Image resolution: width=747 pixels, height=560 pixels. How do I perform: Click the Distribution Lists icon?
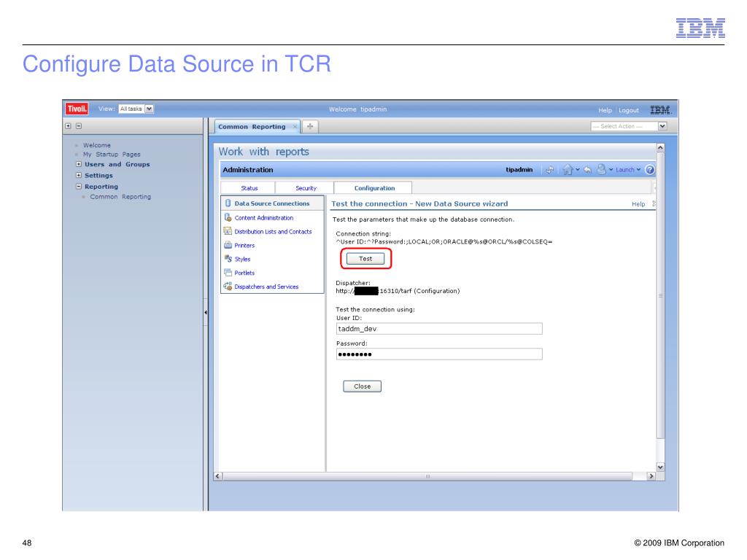[228, 231]
